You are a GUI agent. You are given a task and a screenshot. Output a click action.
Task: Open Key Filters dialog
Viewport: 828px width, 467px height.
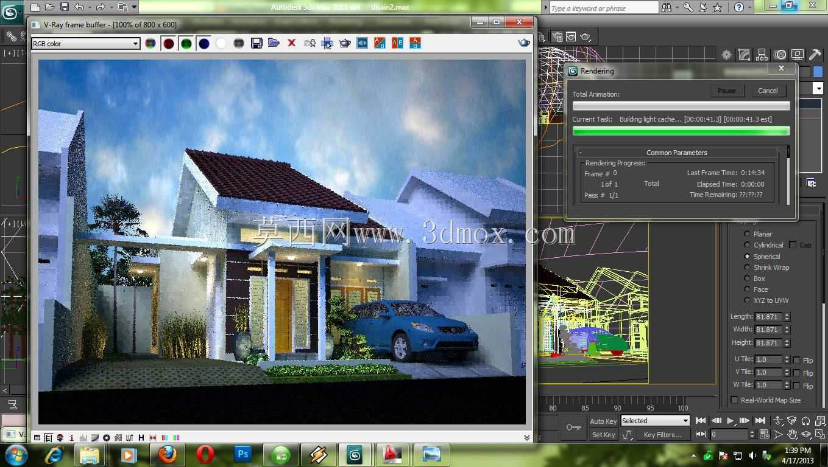pos(663,435)
